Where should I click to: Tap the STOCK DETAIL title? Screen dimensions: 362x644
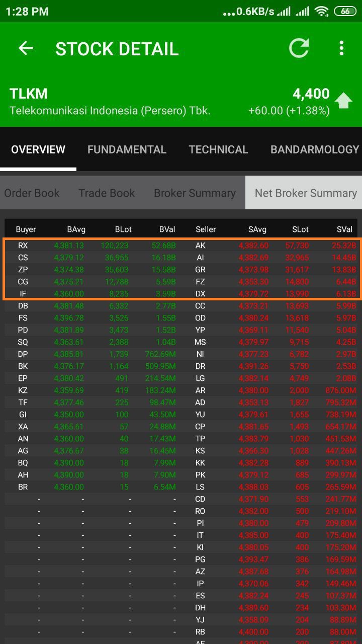pos(117,49)
